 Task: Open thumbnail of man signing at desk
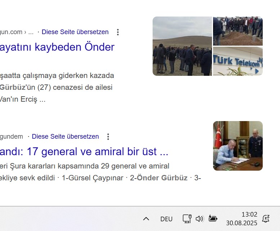[238, 146]
